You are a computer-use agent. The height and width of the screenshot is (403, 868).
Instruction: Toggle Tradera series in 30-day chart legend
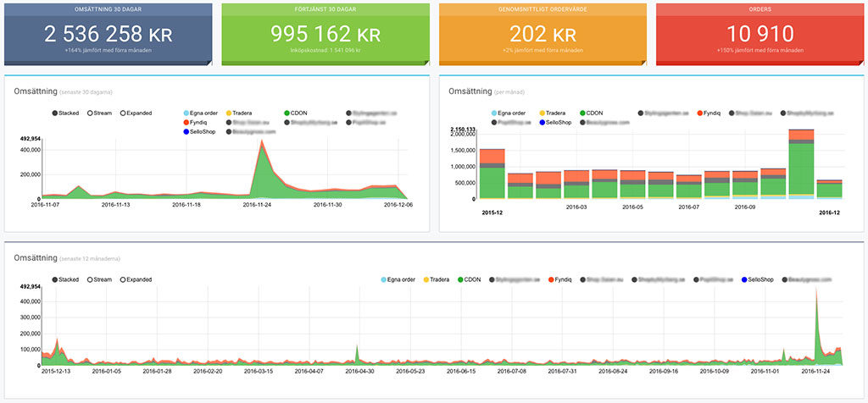tap(238, 113)
